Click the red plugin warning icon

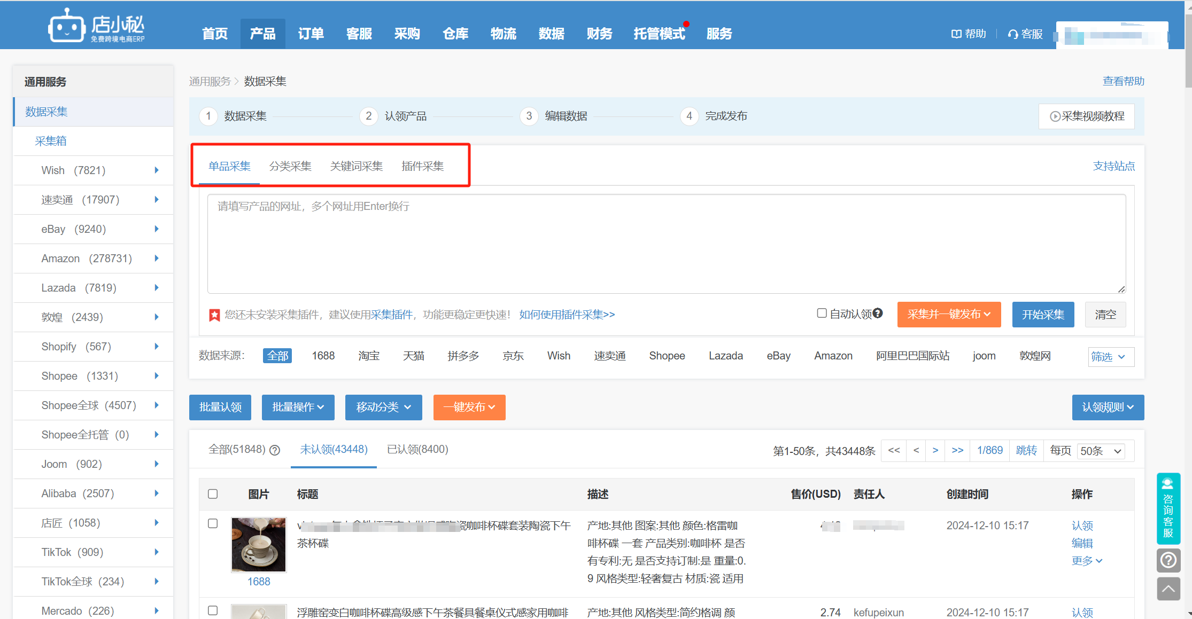click(x=214, y=315)
